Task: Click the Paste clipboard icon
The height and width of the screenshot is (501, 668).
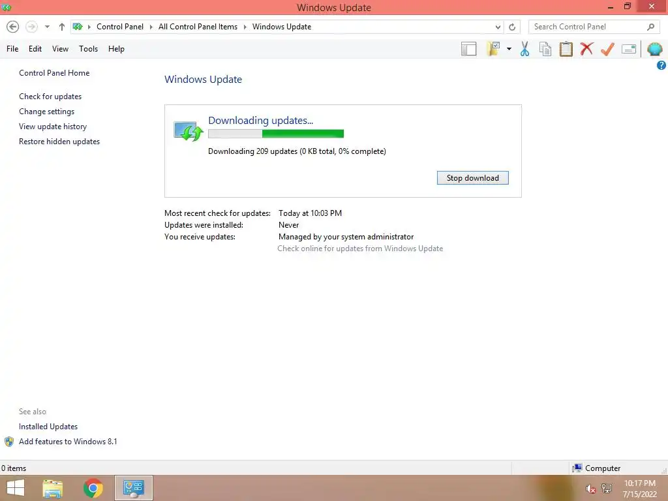Action: click(x=566, y=49)
